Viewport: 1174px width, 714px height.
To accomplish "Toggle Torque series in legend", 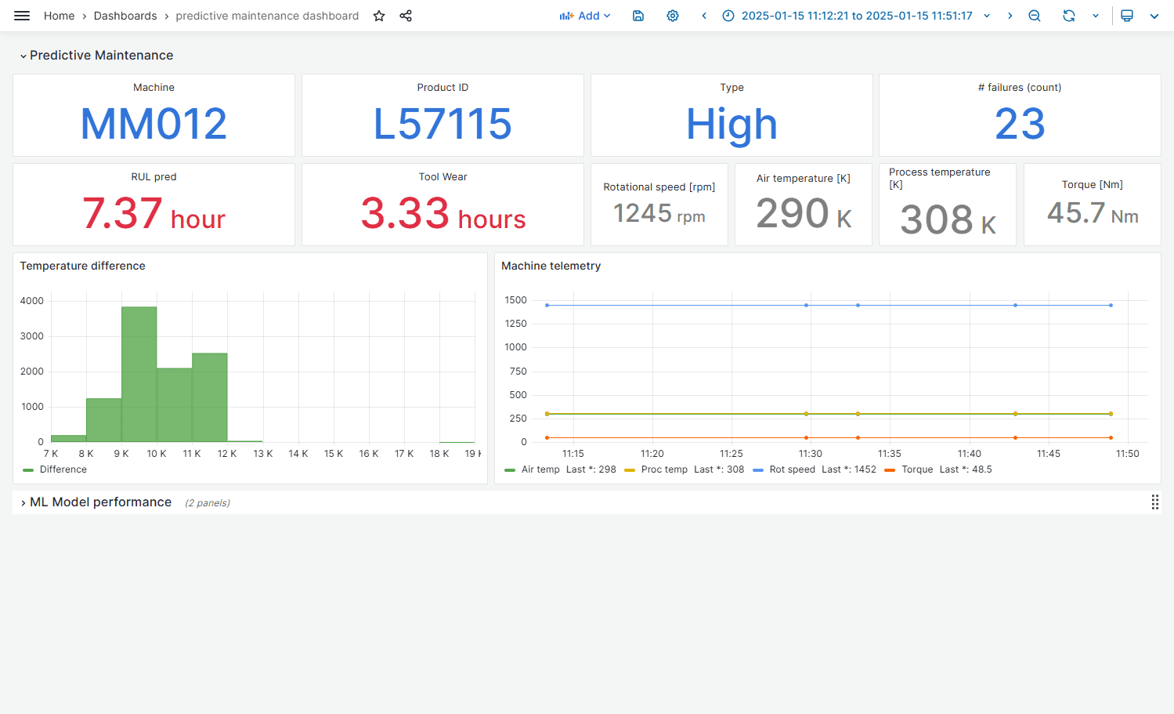I will (916, 469).
